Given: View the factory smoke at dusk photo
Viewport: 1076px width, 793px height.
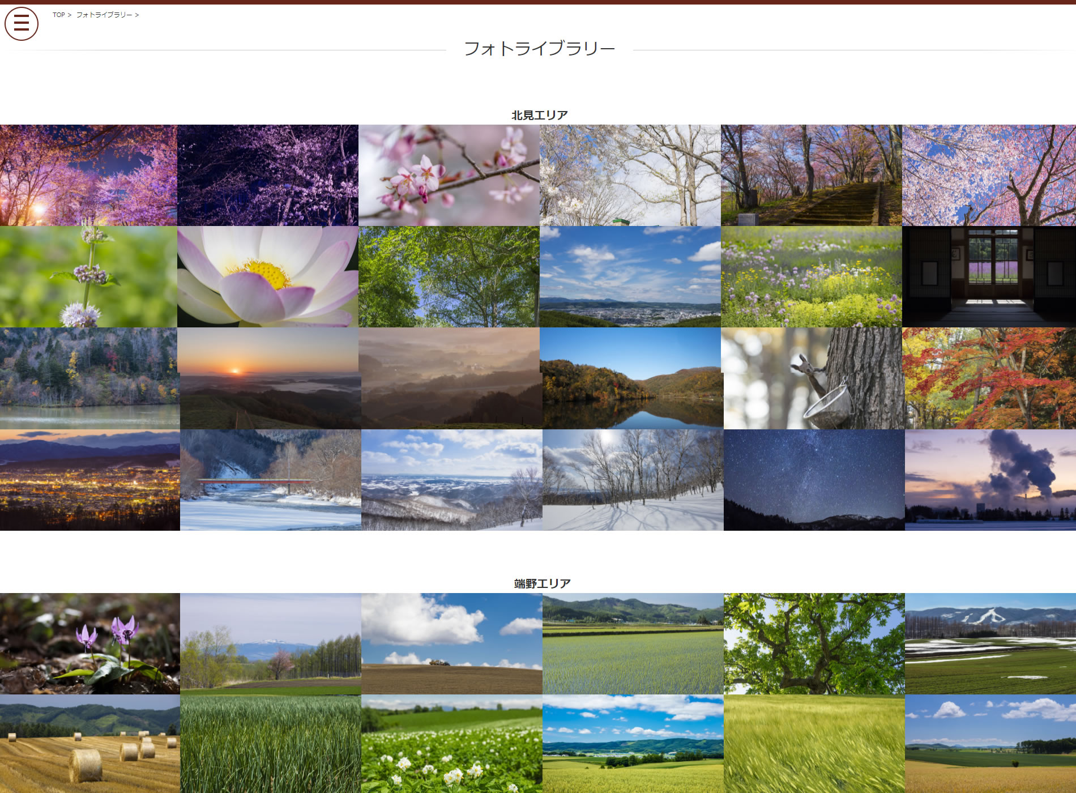Looking at the screenshot, I should pyautogui.click(x=990, y=480).
